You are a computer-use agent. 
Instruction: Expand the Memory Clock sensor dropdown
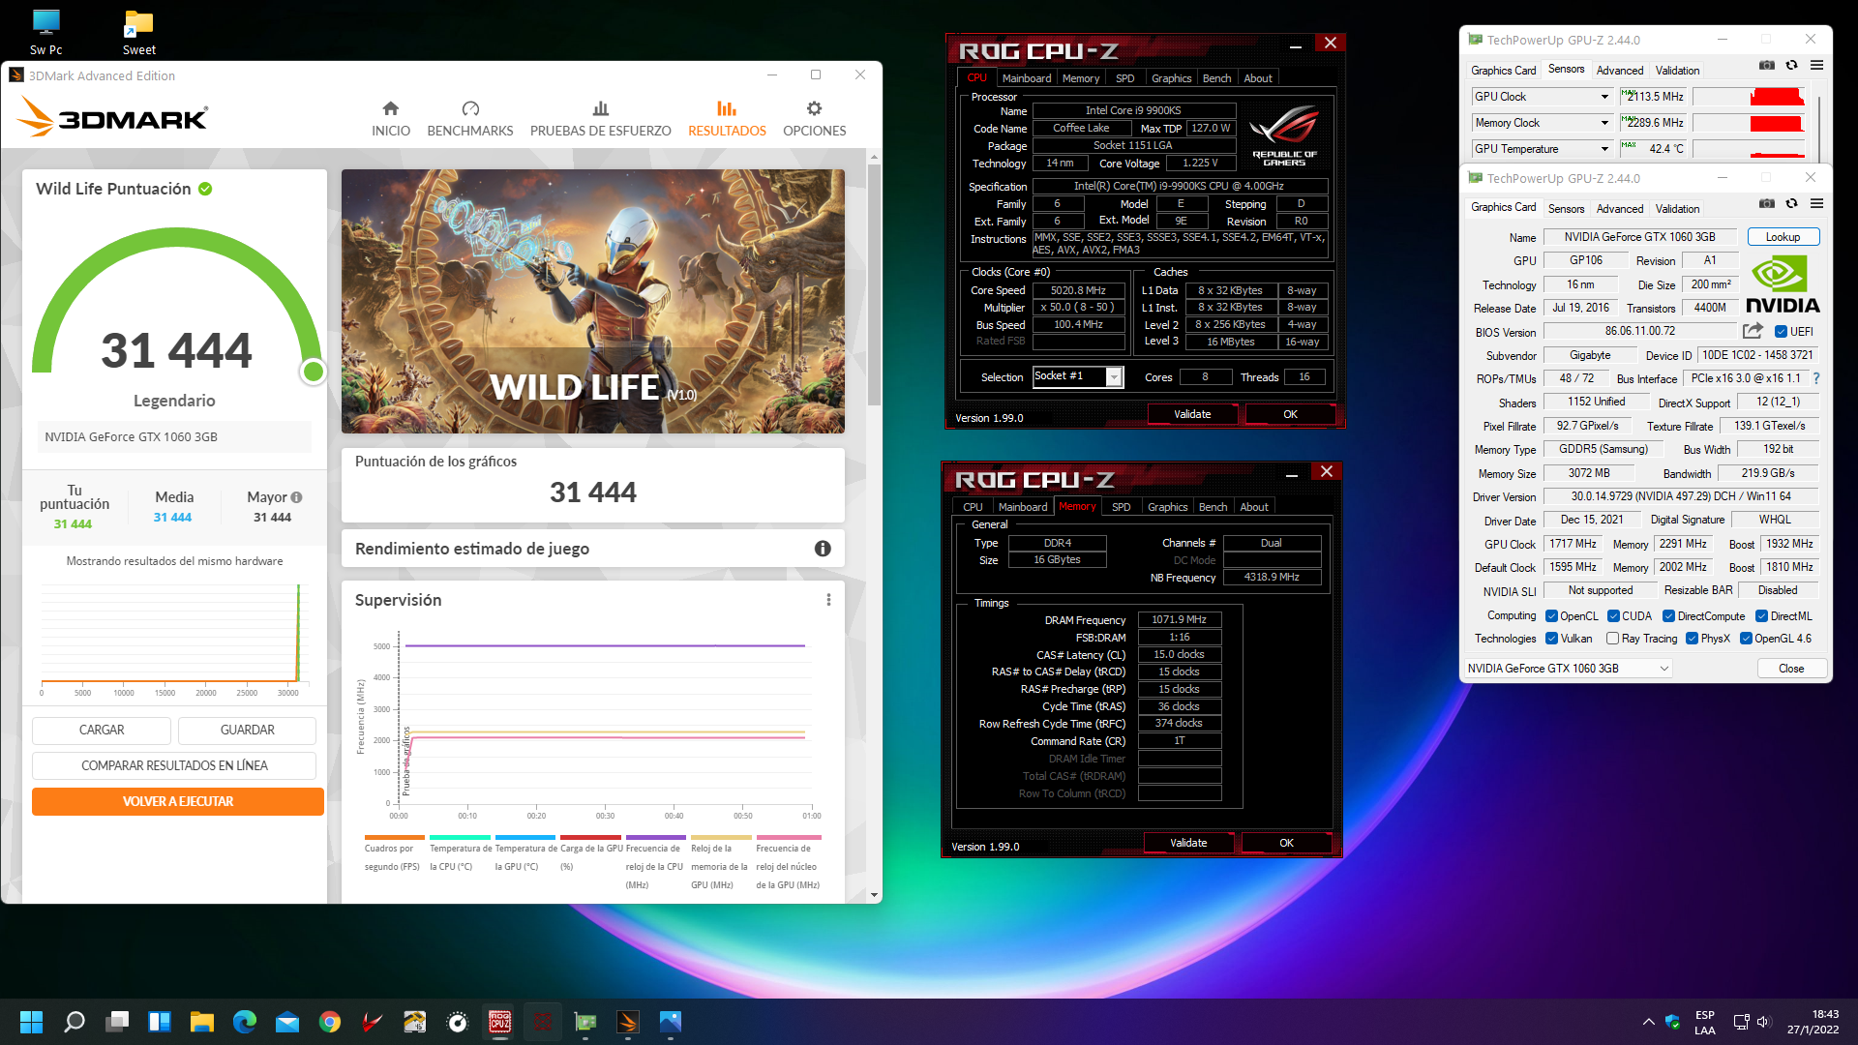[1604, 123]
